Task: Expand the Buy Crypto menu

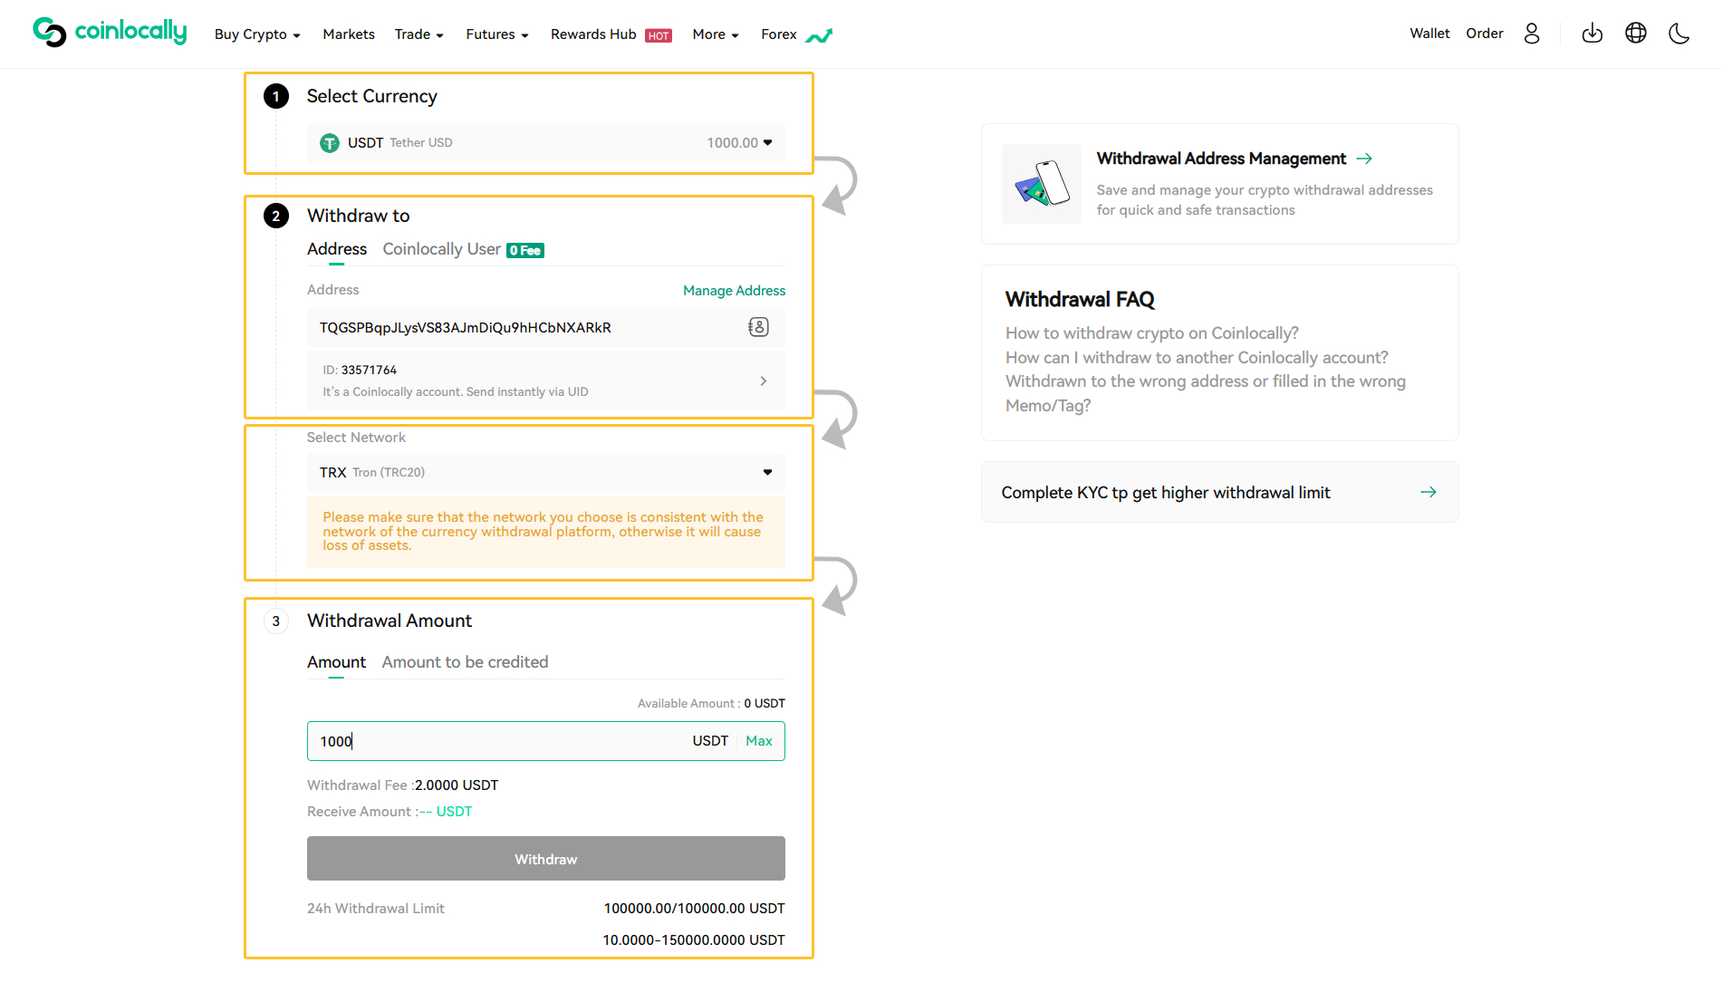Action: tap(257, 34)
